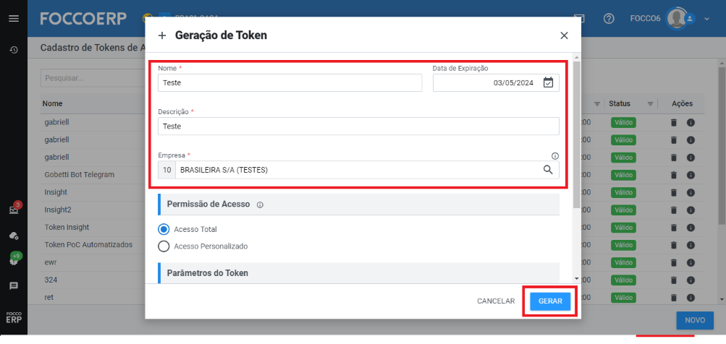Click the Insight2 row name
The width and height of the screenshot is (726, 344).
[x=58, y=210]
